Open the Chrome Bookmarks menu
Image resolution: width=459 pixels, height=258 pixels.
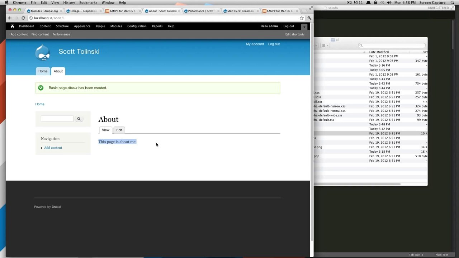click(88, 3)
